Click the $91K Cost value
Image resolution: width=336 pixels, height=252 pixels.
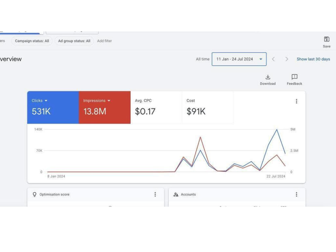[196, 112]
